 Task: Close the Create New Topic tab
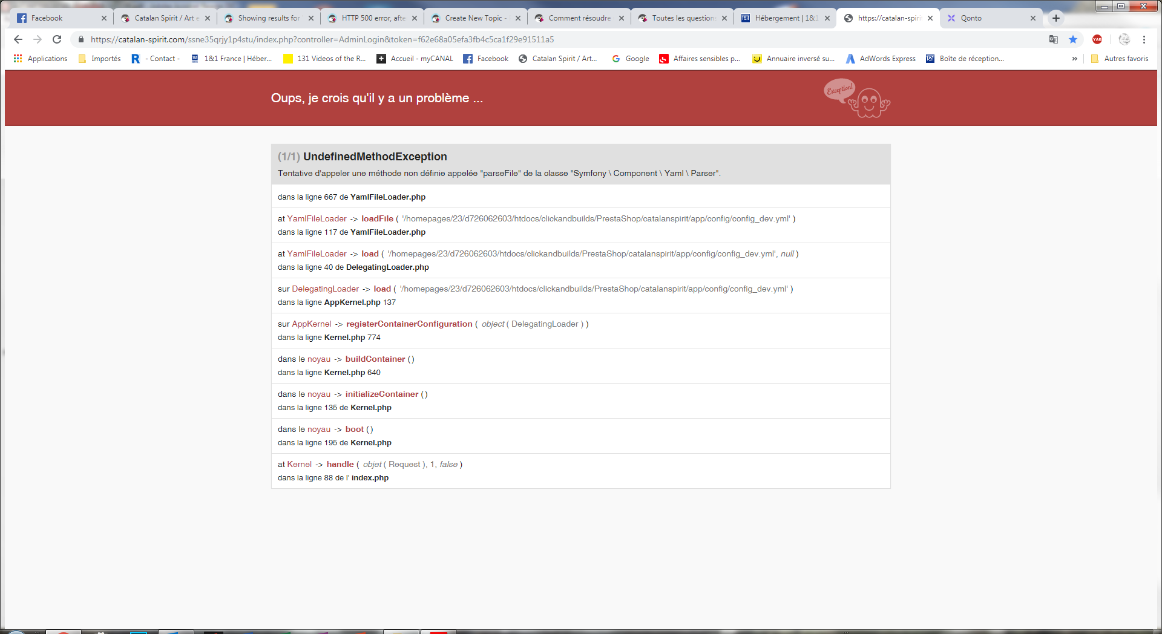pyautogui.click(x=518, y=18)
